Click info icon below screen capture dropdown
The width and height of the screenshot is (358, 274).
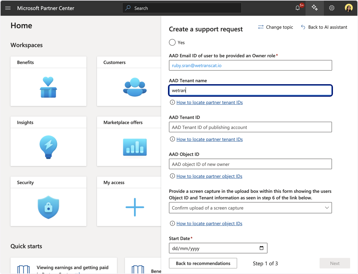coord(172,223)
